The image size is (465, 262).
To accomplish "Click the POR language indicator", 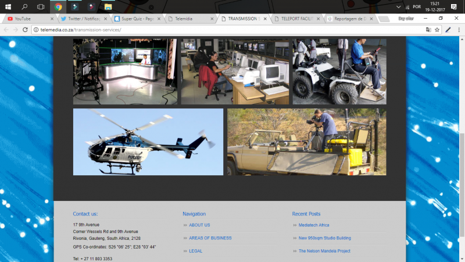I will [x=417, y=7].
